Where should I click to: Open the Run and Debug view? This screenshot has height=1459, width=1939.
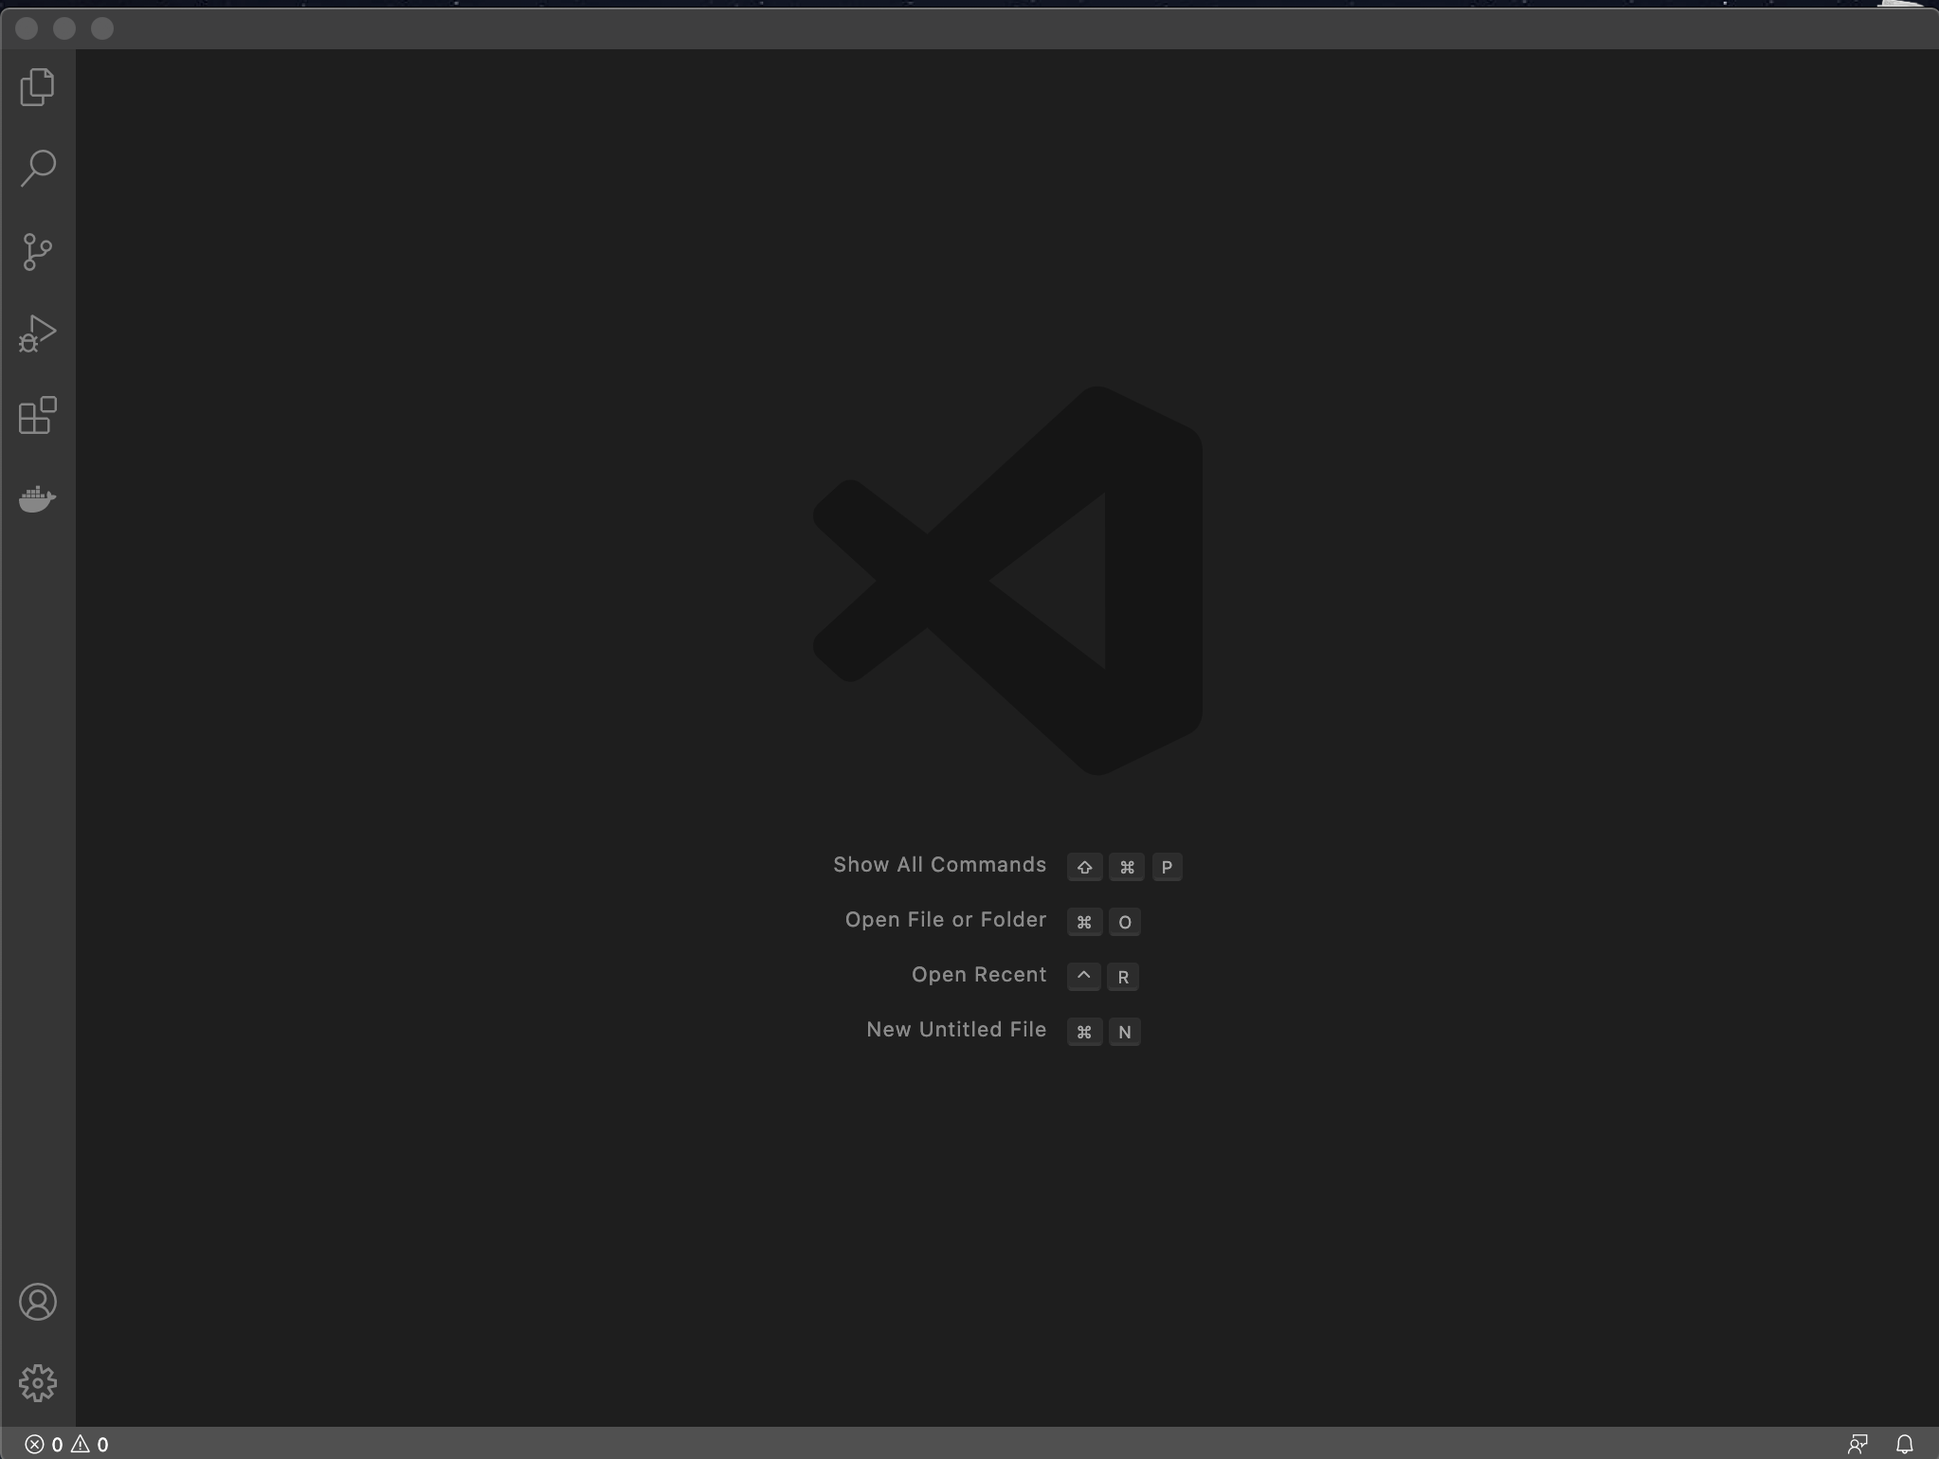(x=38, y=333)
